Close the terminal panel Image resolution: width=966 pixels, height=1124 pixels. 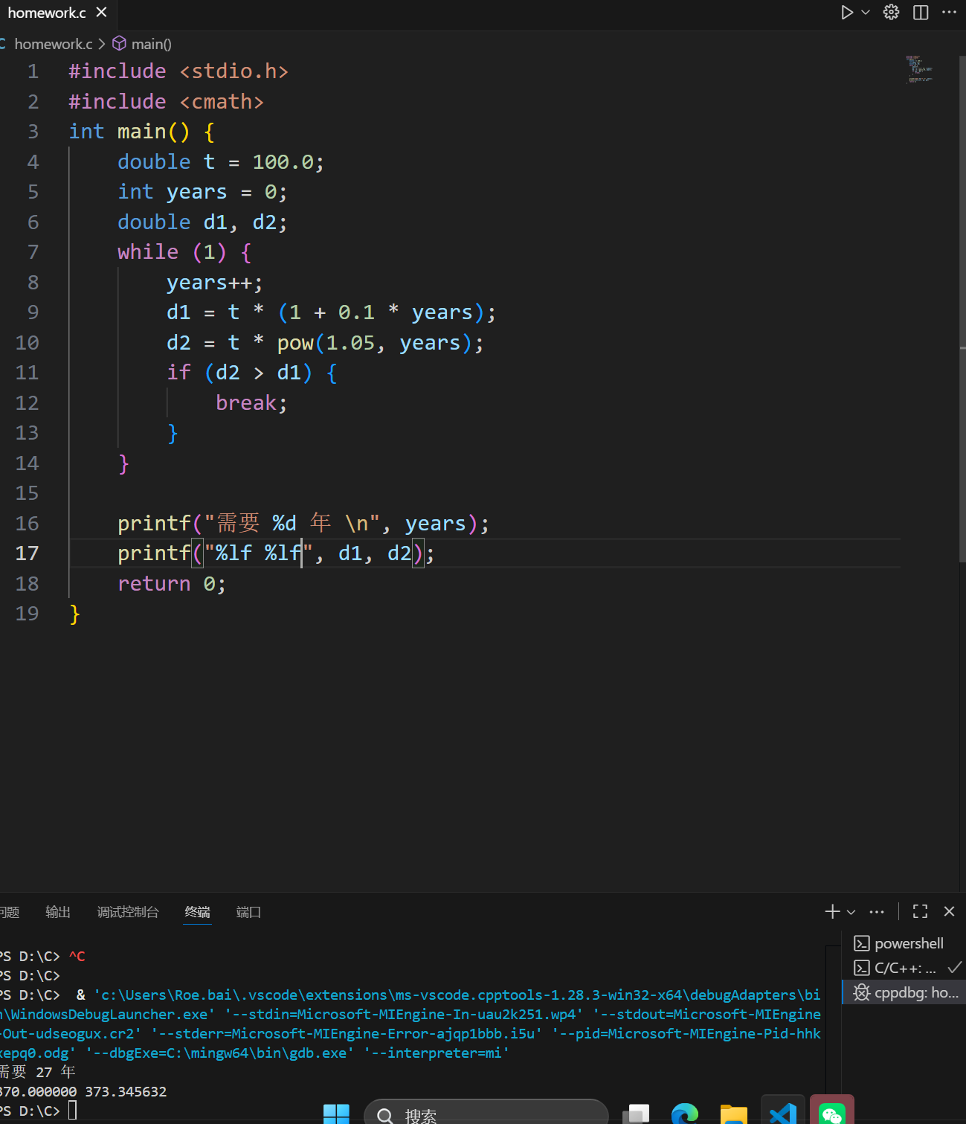coord(949,911)
